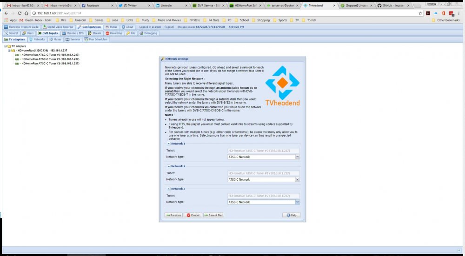Image resolution: width=465 pixels, height=256 pixels.
Task: Open Network 1 network type dropdown arrow
Action: 298,157
